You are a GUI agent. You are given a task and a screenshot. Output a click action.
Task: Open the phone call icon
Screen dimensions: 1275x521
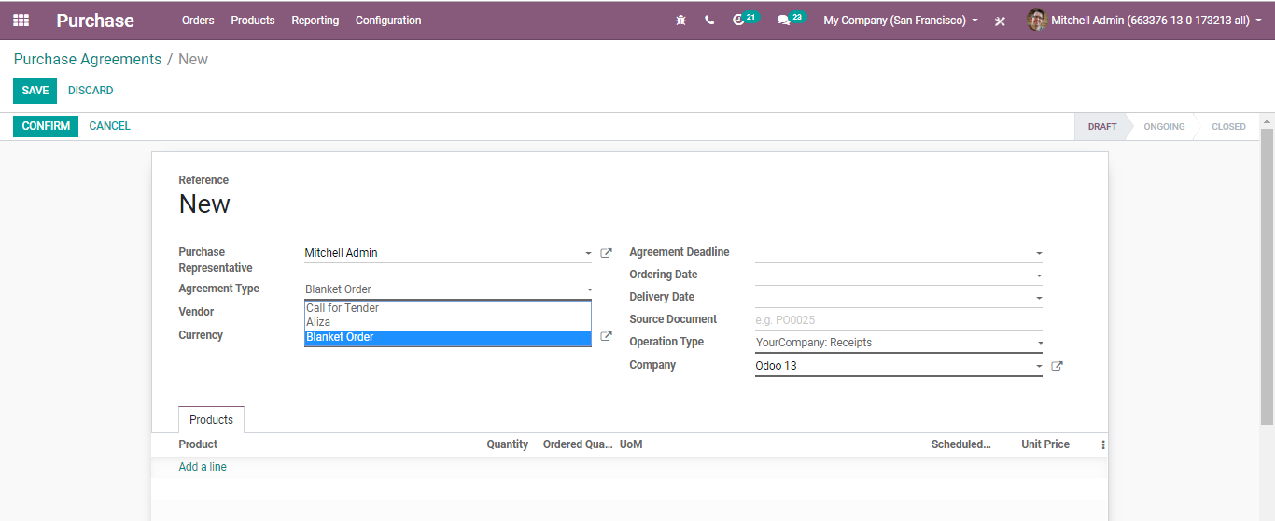[709, 20]
